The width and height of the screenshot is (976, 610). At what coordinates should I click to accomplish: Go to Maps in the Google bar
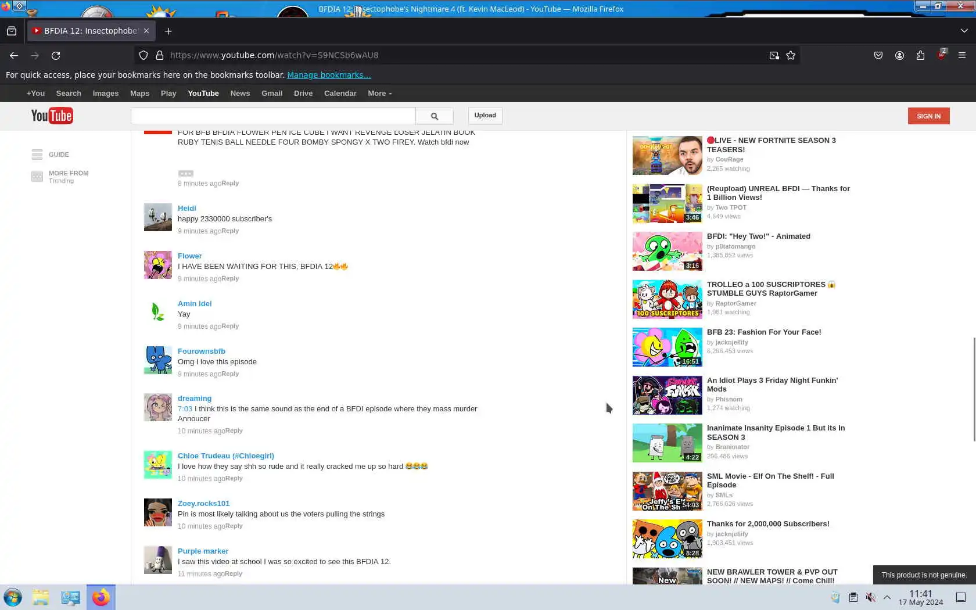pos(139,94)
